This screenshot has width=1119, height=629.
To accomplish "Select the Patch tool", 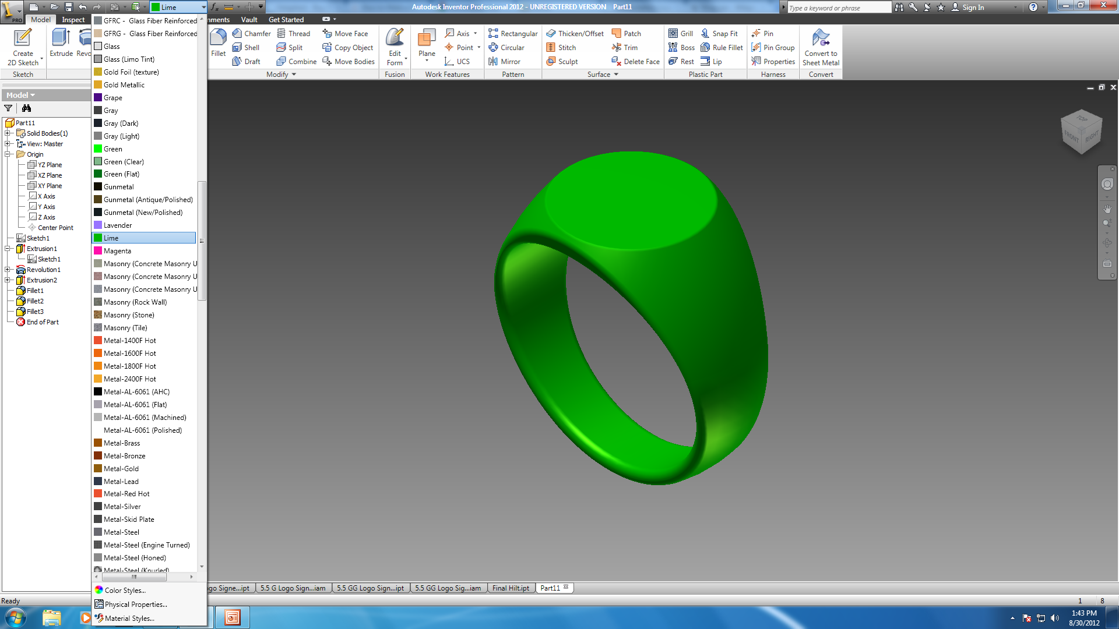I will point(627,34).
